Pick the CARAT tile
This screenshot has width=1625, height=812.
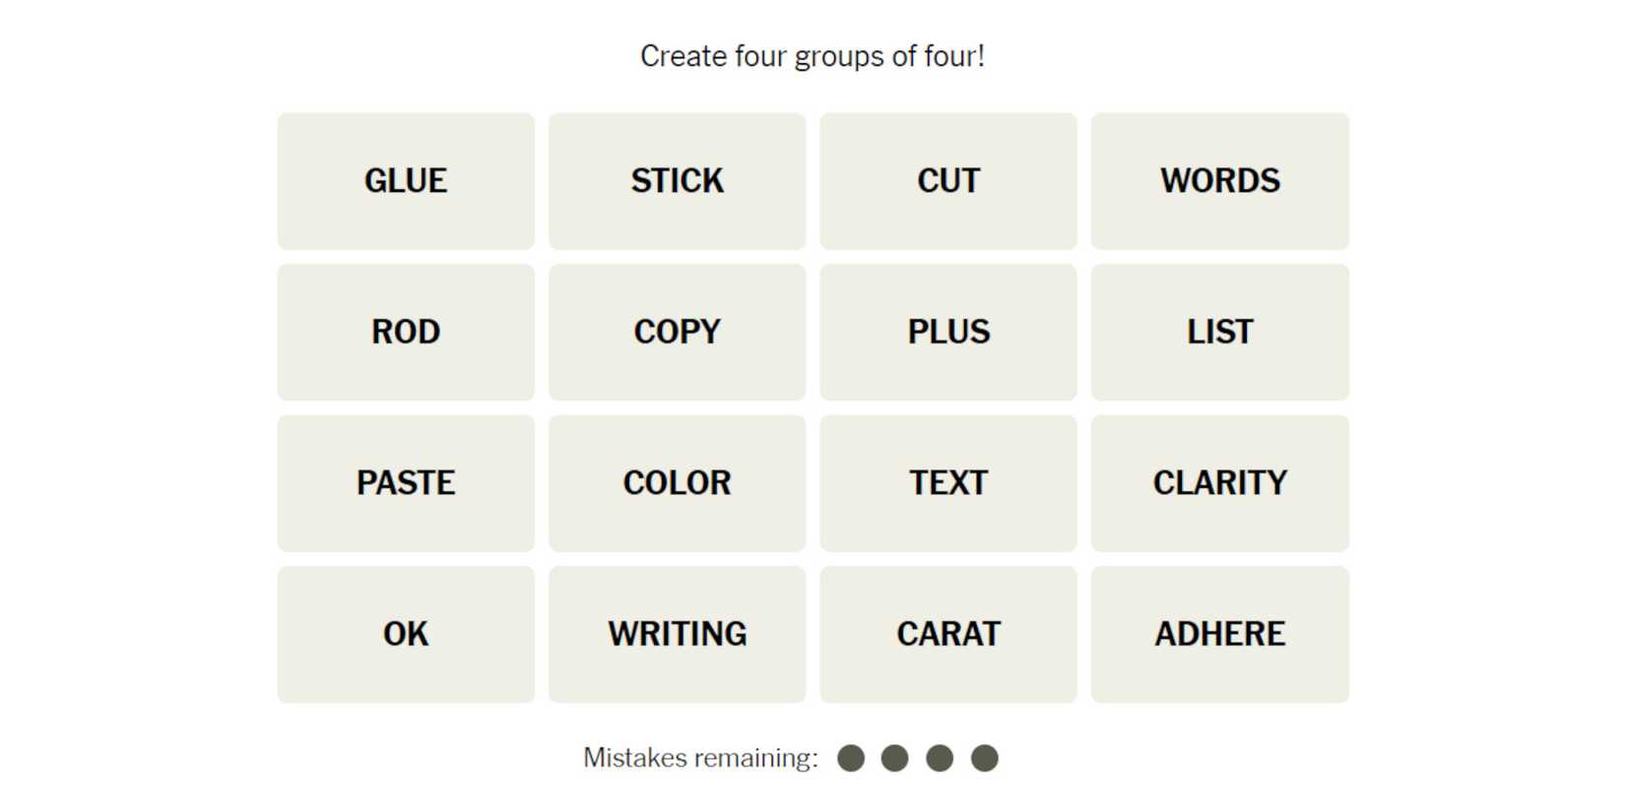(948, 634)
